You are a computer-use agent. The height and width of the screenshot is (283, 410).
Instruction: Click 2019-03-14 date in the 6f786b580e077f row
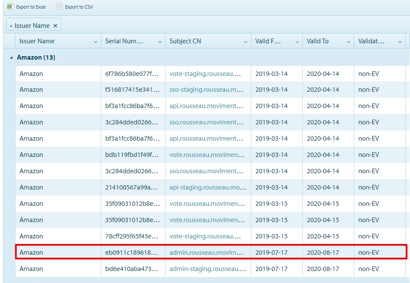pyautogui.click(x=271, y=74)
